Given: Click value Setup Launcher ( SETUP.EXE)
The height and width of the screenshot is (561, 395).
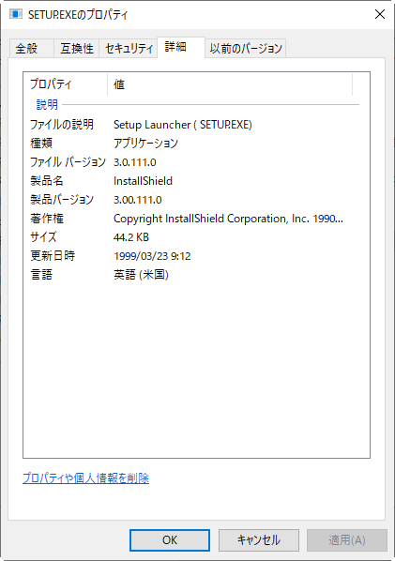Looking at the screenshot, I should pos(183,125).
